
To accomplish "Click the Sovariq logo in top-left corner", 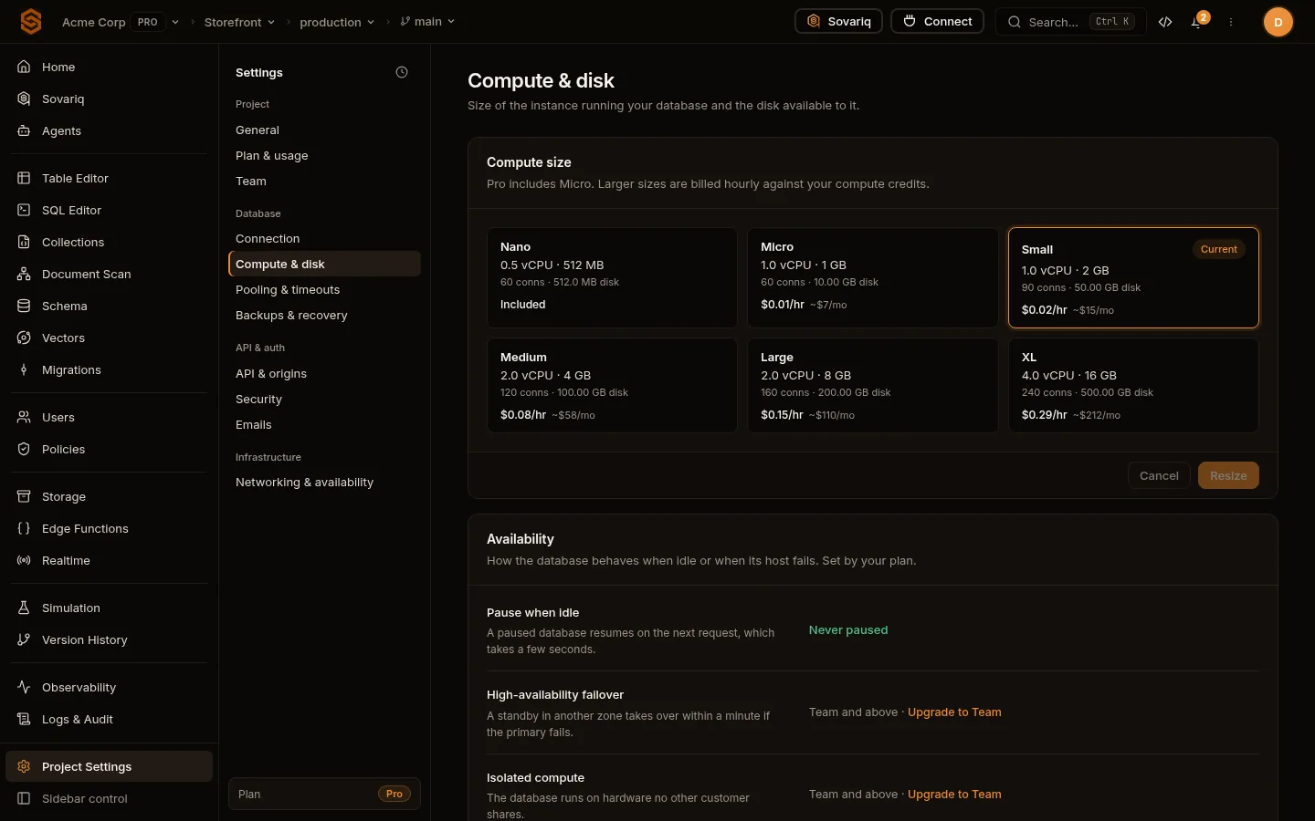I will pos(31,21).
